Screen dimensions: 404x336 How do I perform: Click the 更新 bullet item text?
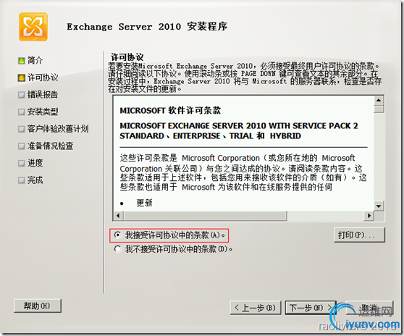pos(144,203)
